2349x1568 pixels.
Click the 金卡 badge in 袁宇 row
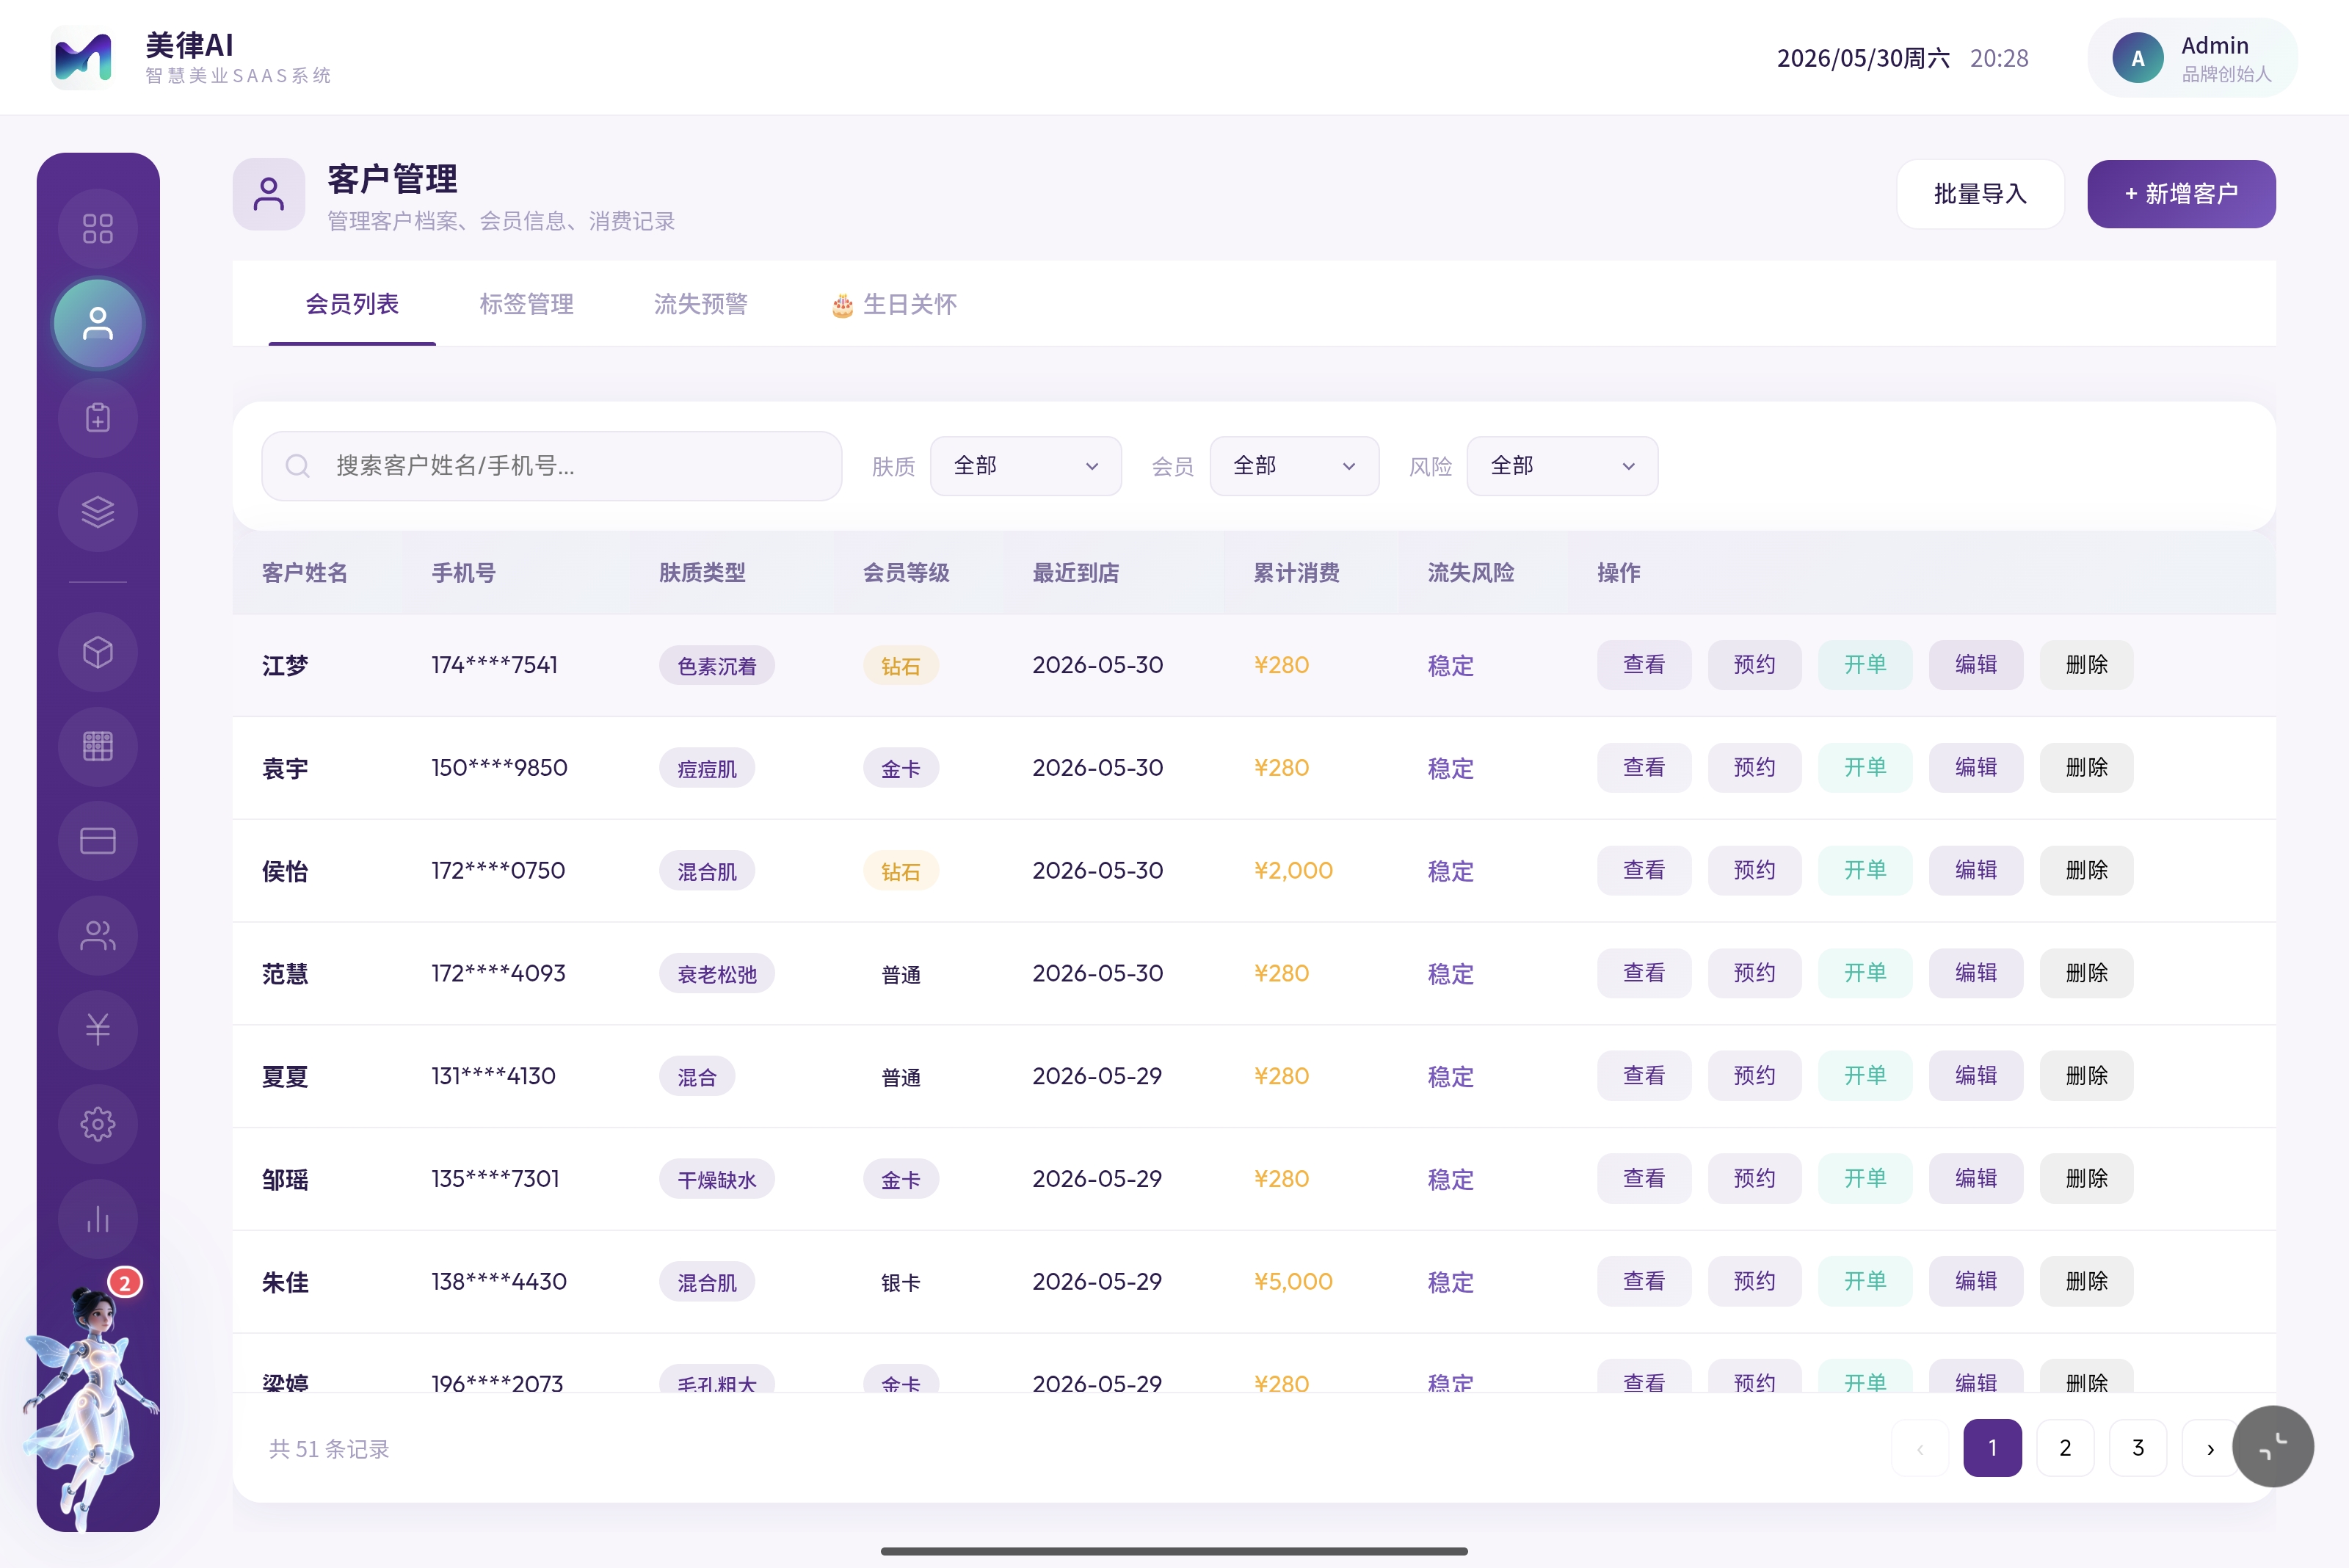click(901, 769)
